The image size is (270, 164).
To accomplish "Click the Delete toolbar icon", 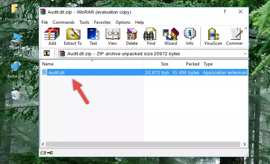I will (132, 36).
